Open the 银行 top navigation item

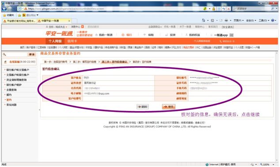pyautogui.click(x=127, y=35)
